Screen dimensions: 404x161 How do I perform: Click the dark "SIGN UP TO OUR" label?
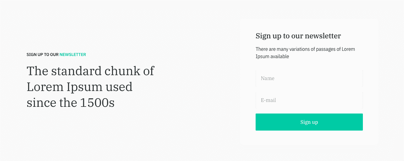click(42, 55)
